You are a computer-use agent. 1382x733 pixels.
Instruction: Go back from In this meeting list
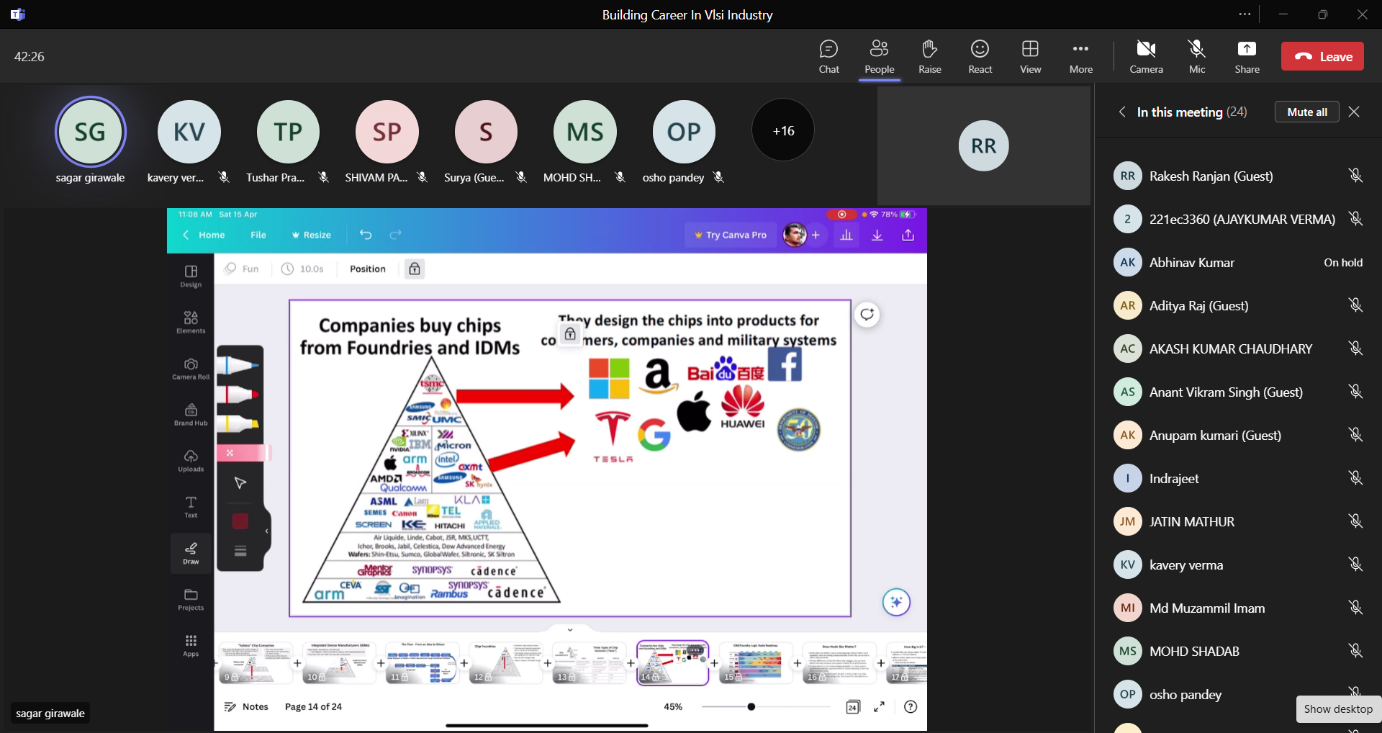[x=1122, y=112]
